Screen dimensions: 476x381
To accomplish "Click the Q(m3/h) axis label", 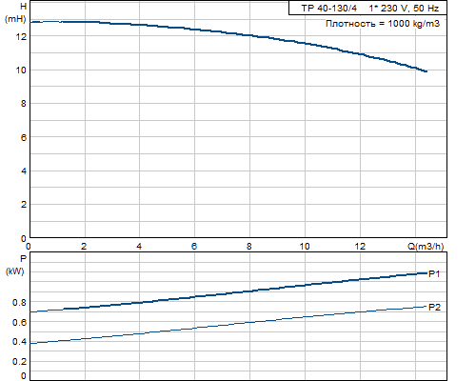I will coord(426,247).
